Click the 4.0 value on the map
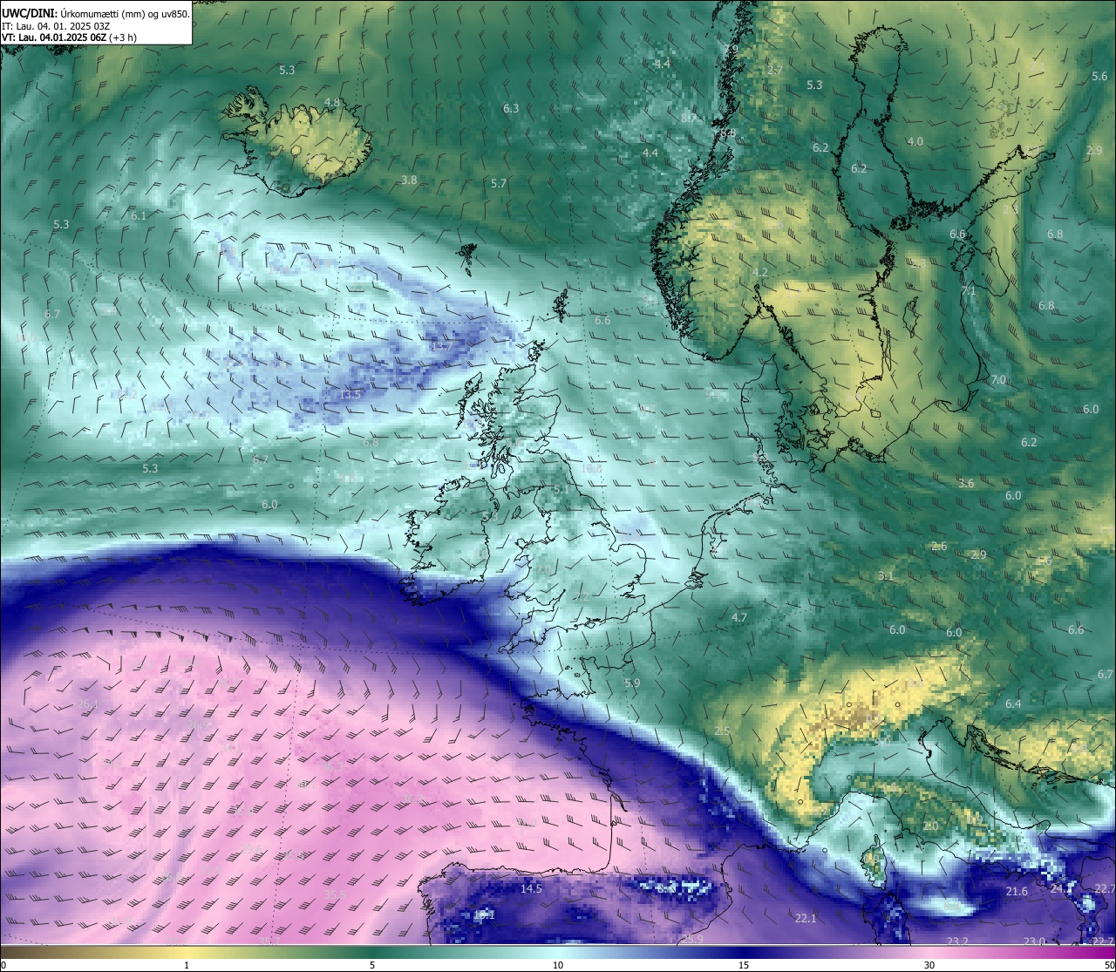Image resolution: width=1116 pixels, height=972 pixels. (915, 141)
